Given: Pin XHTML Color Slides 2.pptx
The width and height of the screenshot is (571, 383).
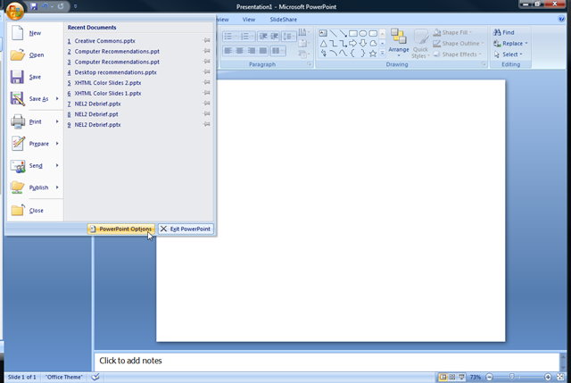Looking at the screenshot, I should 207,82.
